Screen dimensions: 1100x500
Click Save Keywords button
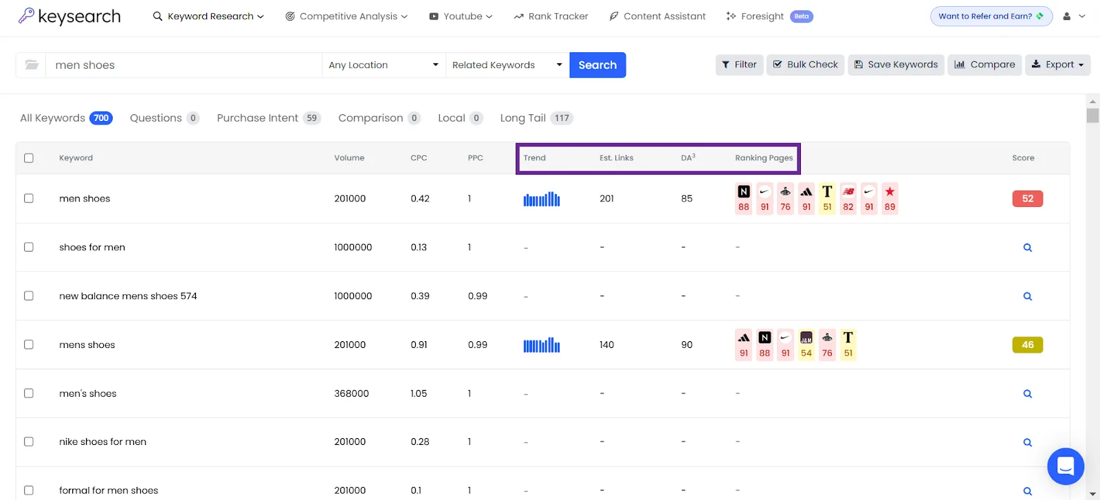coord(896,65)
